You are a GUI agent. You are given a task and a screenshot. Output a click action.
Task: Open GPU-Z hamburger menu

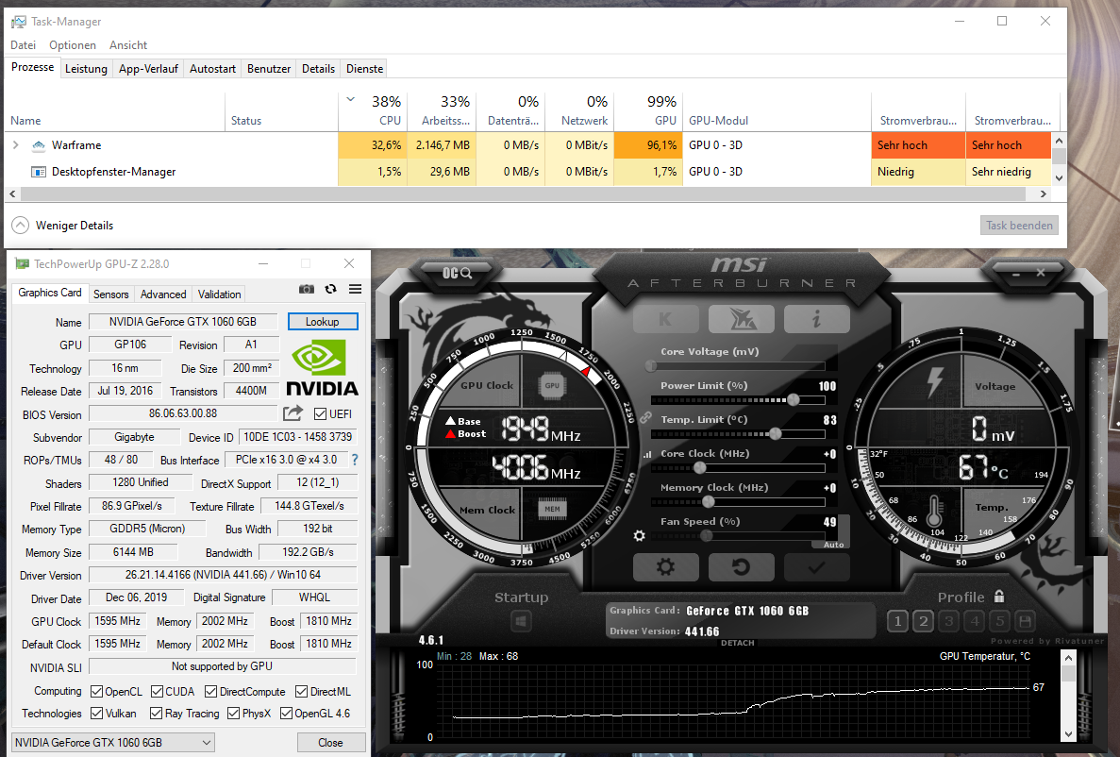(355, 290)
